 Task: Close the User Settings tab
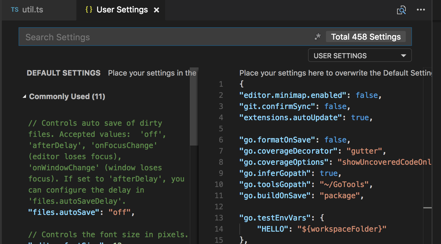[x=156, y=10]
